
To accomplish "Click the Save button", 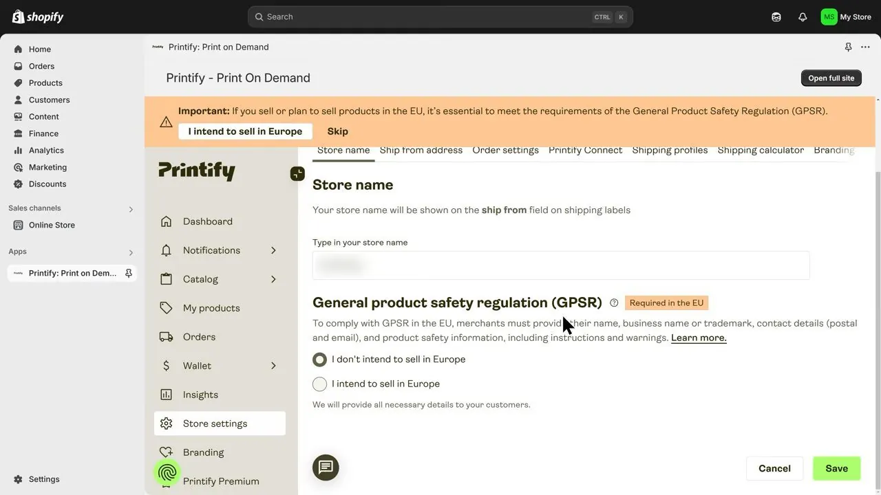I will (x=836, y=468).
